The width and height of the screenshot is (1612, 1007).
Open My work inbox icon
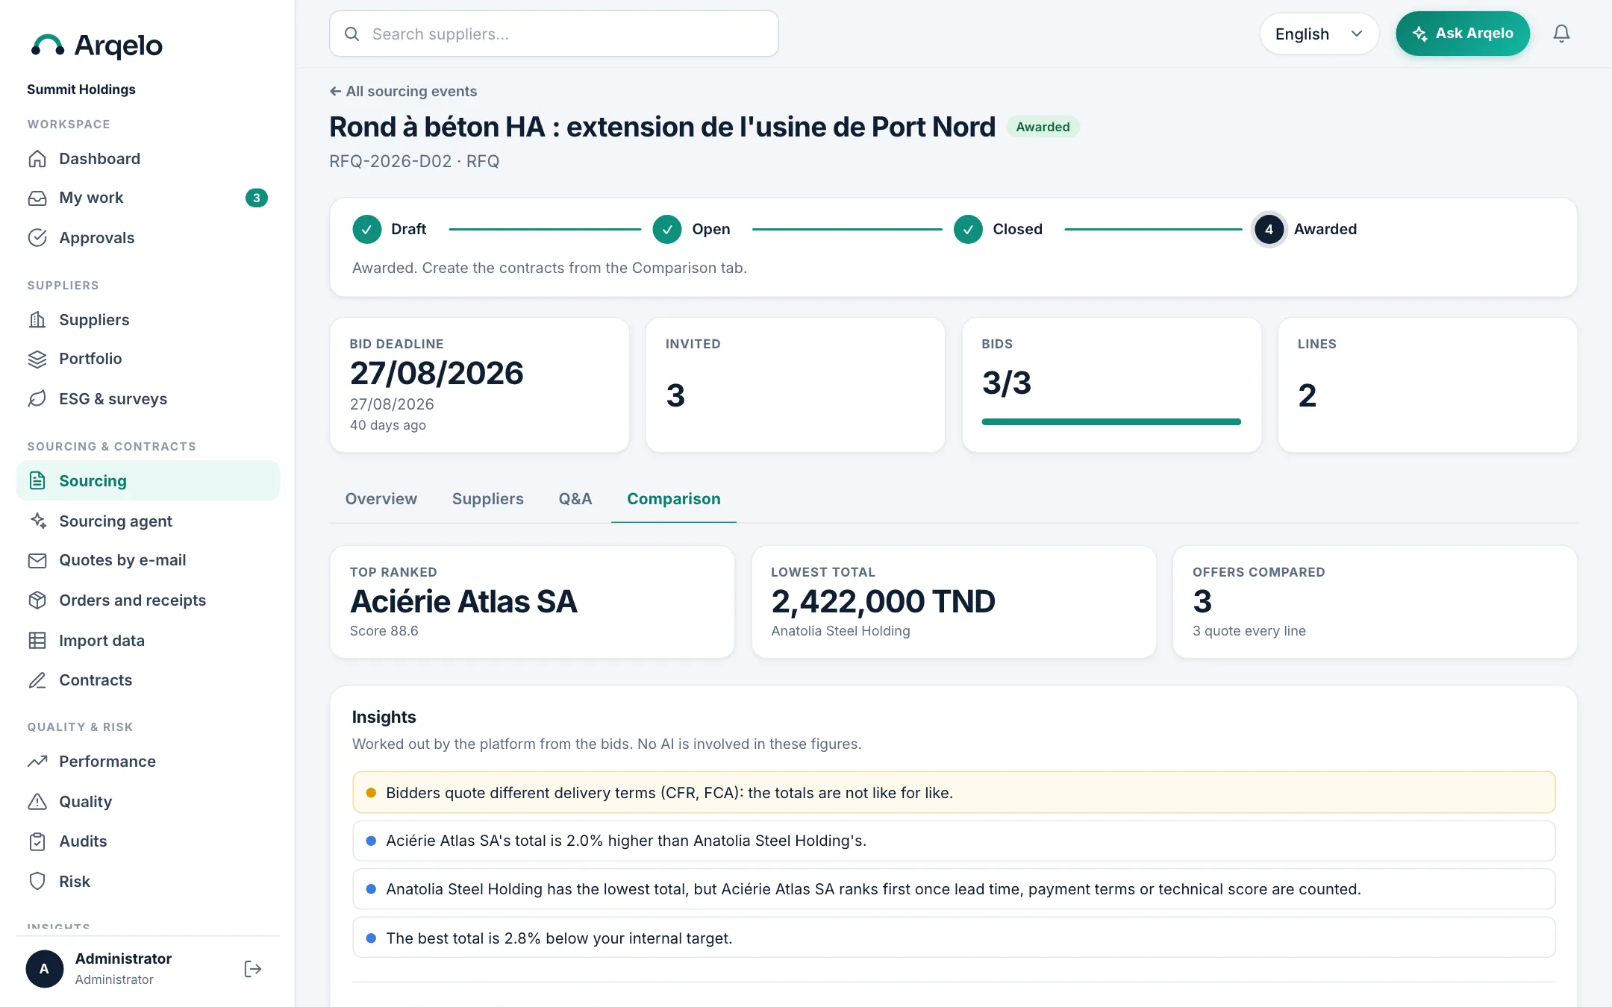point(37,198)
